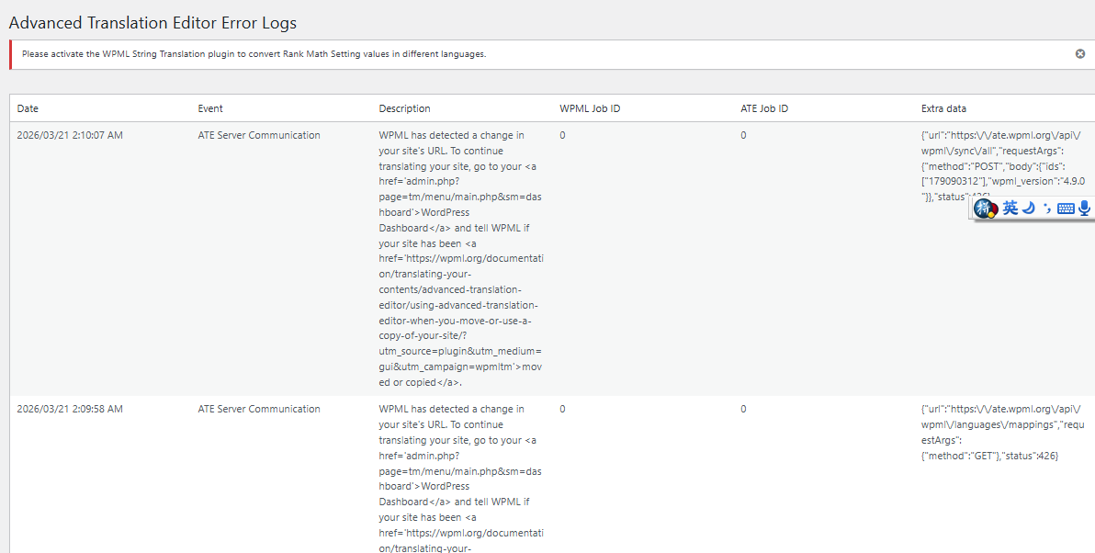Click the 2:10:07 AM log date cell
The height and width of the screenshot is (553, 1095).
70,135
